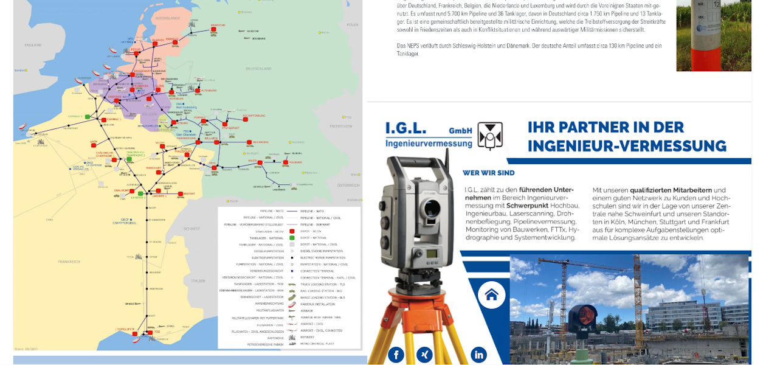The width and height of the screenshot is (766, 365).
Task: Click the 'Ihr Partner in der Ingenieur-Vermessung' headline
Action: pyautogui.click(x=626, y=136)
